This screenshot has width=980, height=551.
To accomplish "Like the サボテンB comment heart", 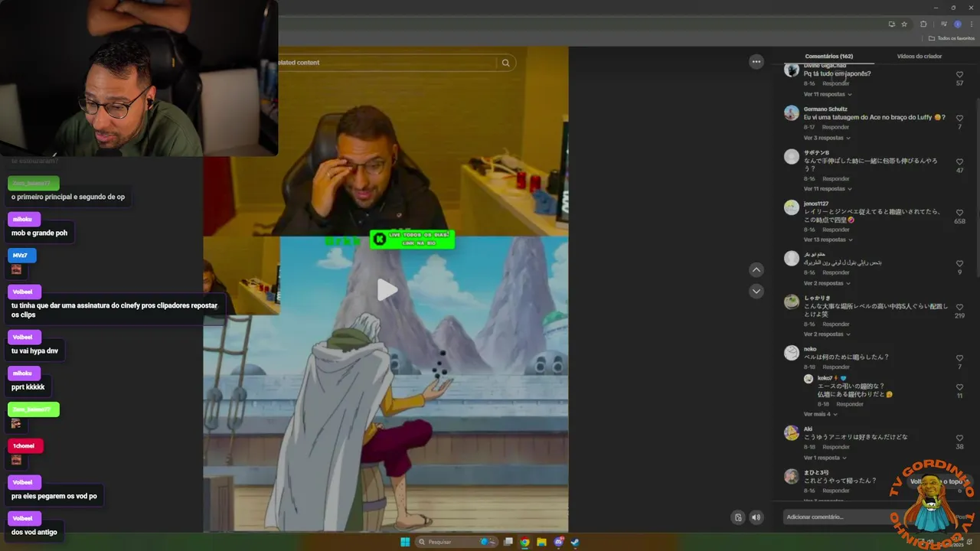I will (959, 162).
